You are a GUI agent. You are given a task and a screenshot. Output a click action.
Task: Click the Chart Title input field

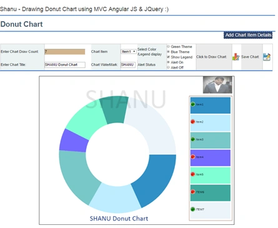click(x=65, y=65)
